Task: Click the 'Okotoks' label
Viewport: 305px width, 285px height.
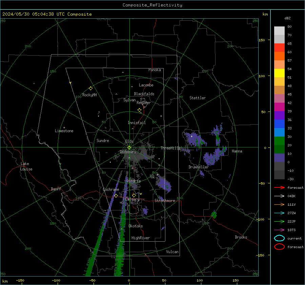Action: coord(136,226)
